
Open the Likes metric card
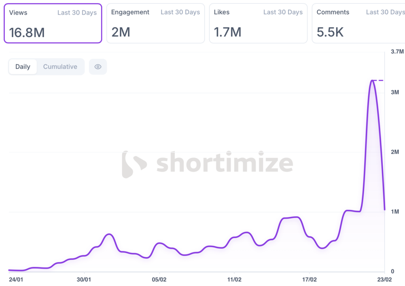(x=258, y=23)
